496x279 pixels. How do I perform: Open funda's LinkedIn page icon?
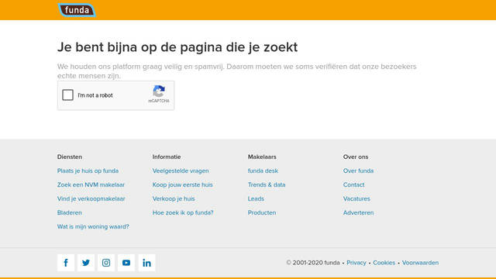pos(146,263)
